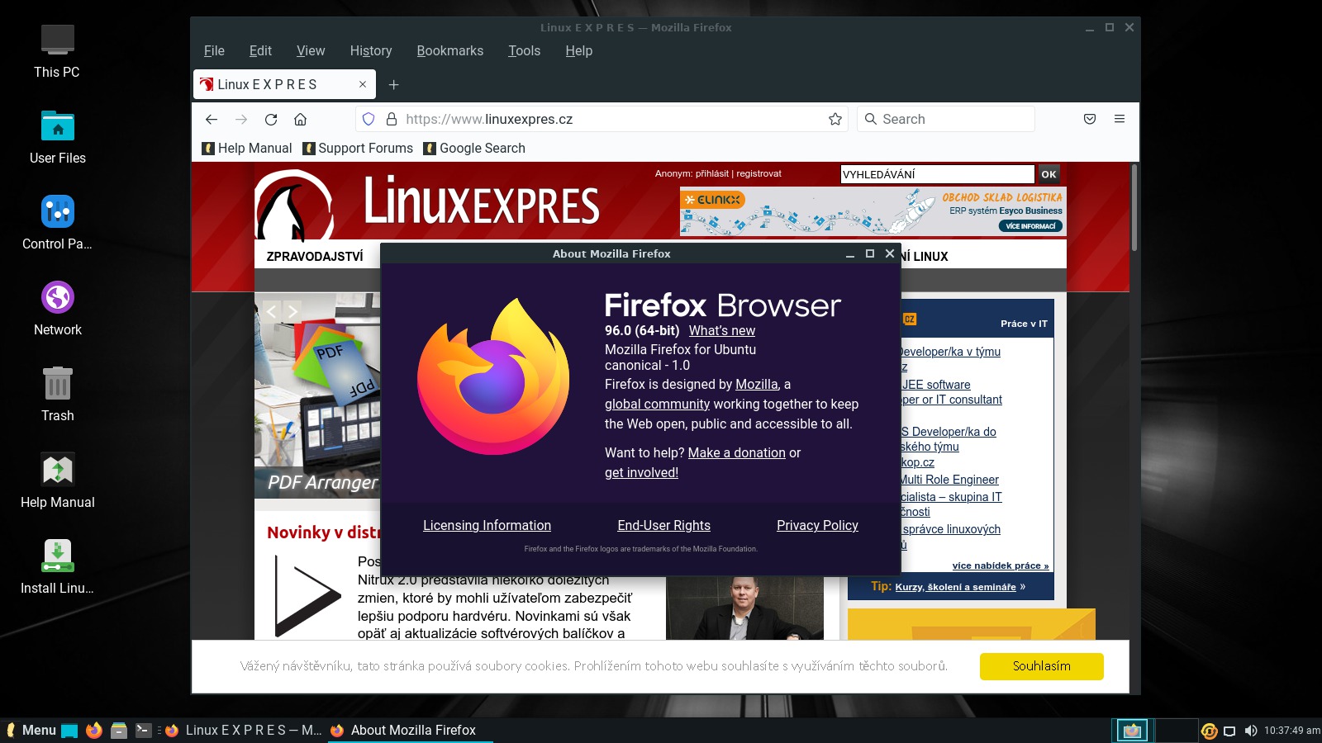Open the Trash desktop icon
This screenshot has height=743, width=1322.
click(57, 395)
